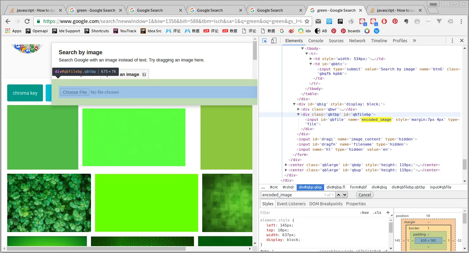
Task: Activate the DevTools inspect element picker
Action: [x=265, y=41]
